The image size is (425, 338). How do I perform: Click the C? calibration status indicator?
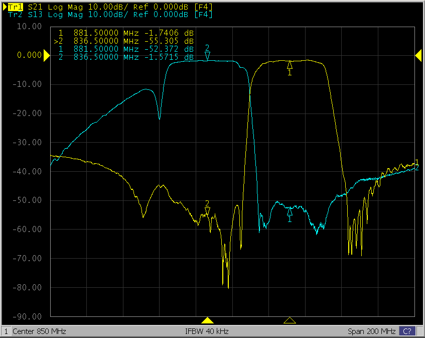point(407,331)
